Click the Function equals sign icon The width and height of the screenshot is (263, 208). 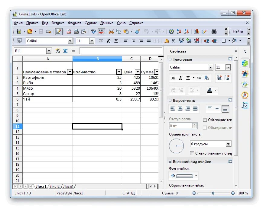73,51
